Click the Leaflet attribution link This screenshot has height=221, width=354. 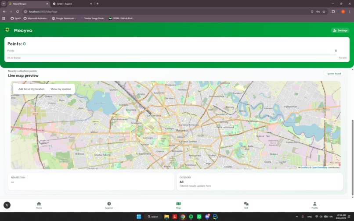[303, 168]
